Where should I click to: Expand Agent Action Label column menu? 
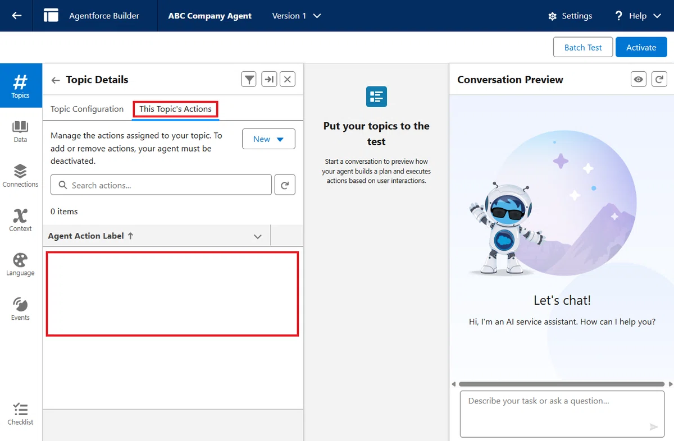click(x=258, y=236)
